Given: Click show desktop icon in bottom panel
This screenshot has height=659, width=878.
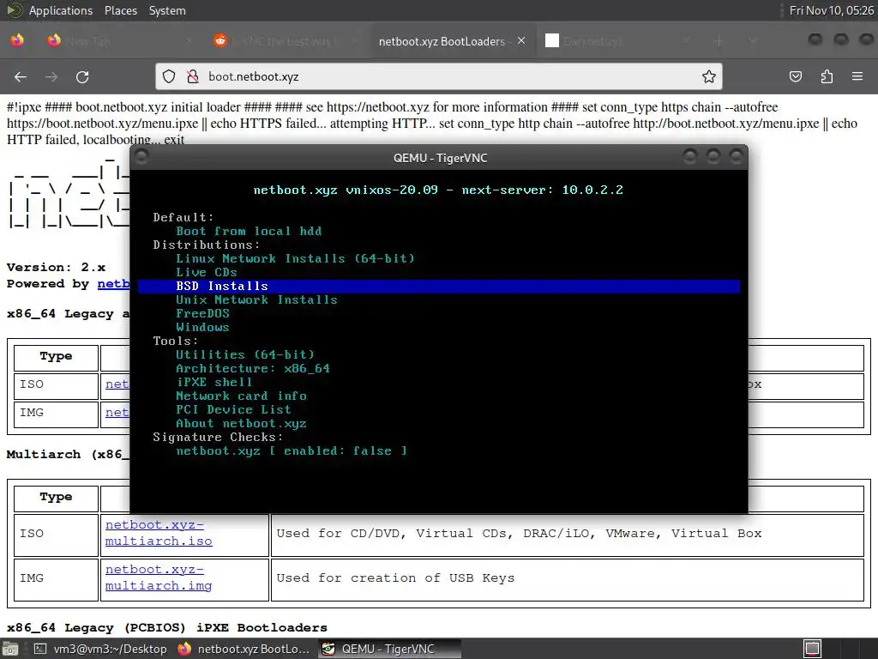Looking at the screenshot, I should coord(10,650).
